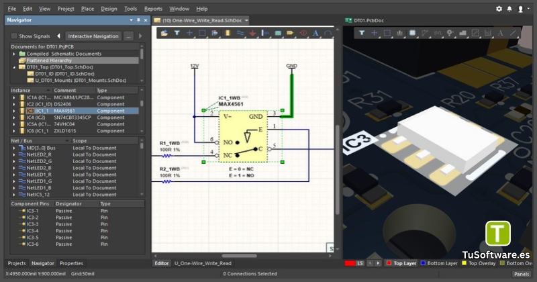The width and height of the screenshot is (537, 282).
Task: Select the Place Sheet Symbol green icon
Action: pos(278,34)
